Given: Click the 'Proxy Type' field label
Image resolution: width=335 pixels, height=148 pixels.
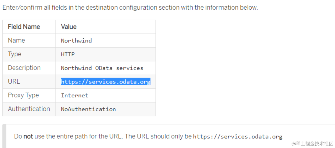Looking at the screenshot, I should [x=23, y=95].
